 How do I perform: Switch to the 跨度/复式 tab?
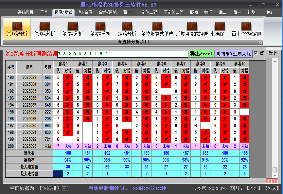63,12
